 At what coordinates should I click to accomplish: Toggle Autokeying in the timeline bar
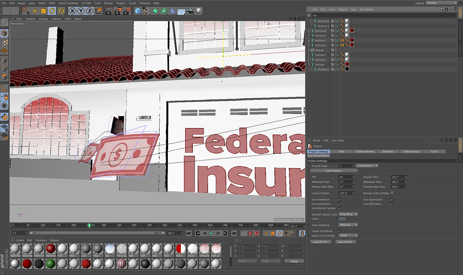click(x=250, y=233)
